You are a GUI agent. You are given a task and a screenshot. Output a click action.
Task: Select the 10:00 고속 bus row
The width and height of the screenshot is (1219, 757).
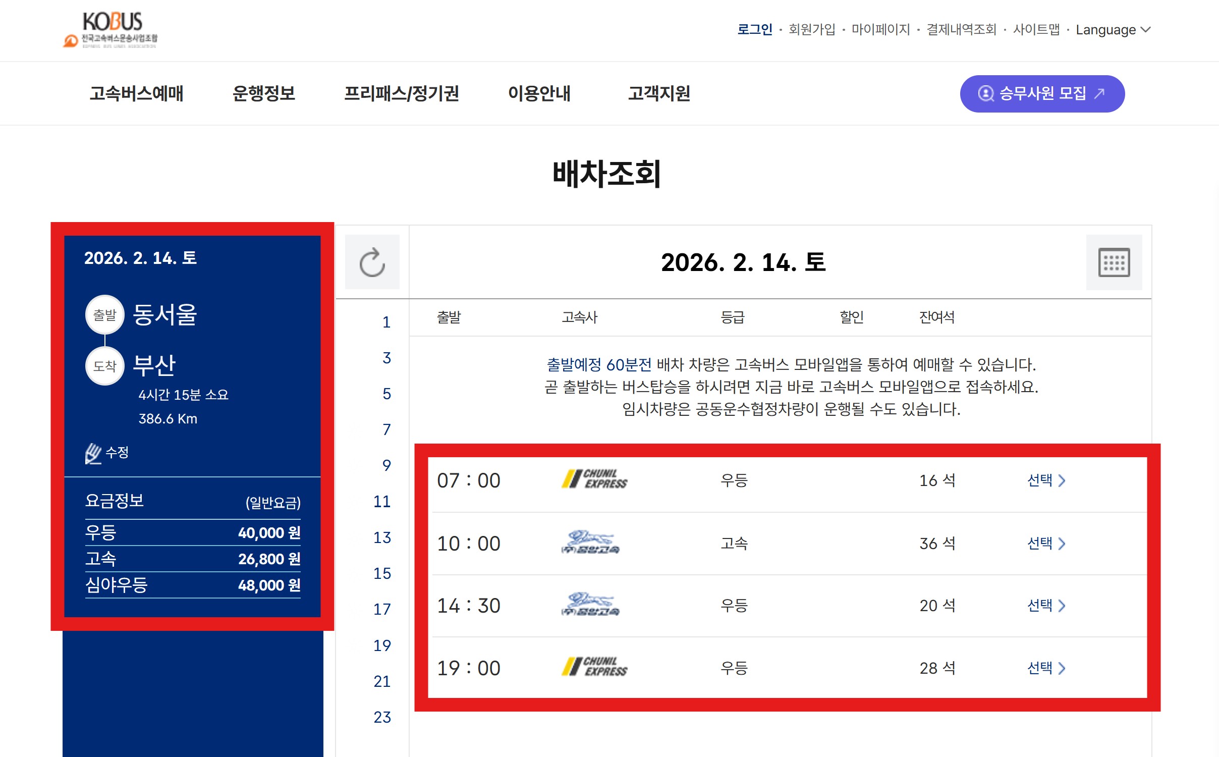(1046, 544)
